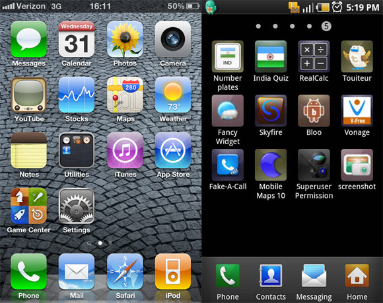Open the Fancy Widget app
Image resolution: width=383 pixels, height=303 pixels.
coord(228,110)
